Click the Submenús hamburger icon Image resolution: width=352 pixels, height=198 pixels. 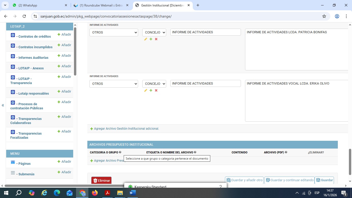click(x=13, y=173)
